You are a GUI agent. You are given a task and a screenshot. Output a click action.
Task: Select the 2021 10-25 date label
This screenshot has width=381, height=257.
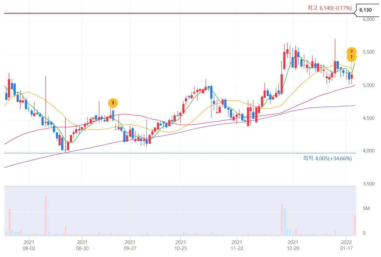pyautogui.click(x=181, y=245)
